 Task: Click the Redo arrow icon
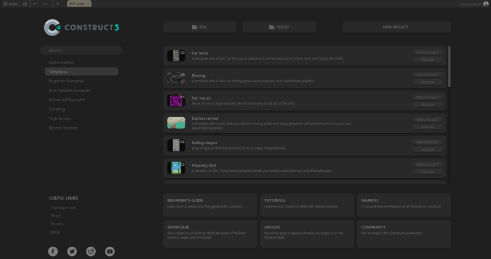(x=45, y=4)
